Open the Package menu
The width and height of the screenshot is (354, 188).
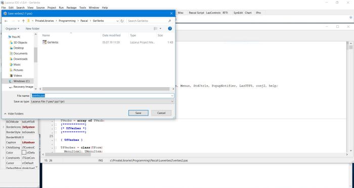click(x=72, y=8)
